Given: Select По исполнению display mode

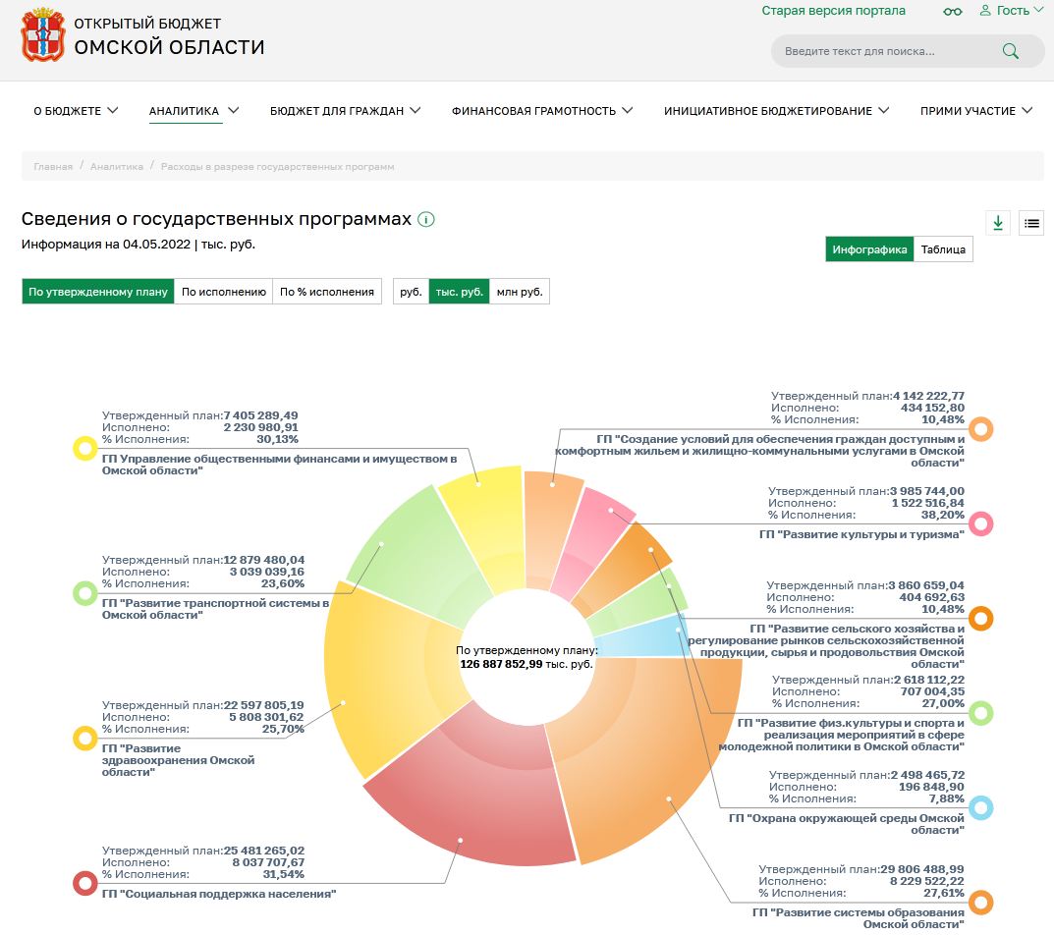Looking at the screenshot, I should [224, 292].
